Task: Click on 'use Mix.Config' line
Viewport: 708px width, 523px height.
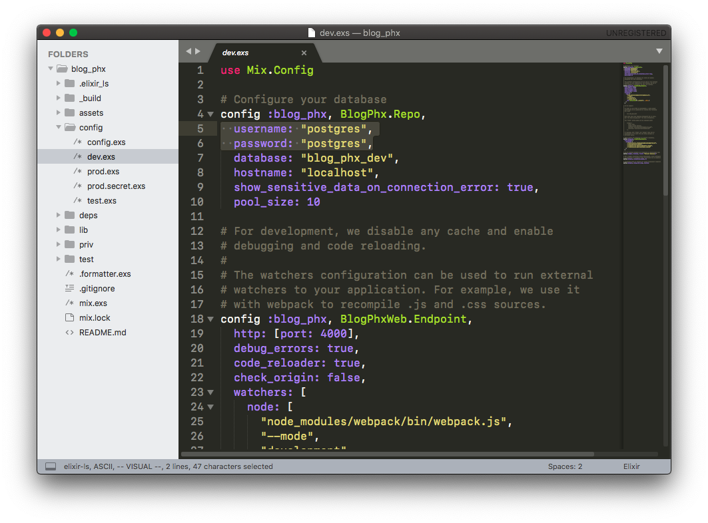Action: [x=267, y=71]
